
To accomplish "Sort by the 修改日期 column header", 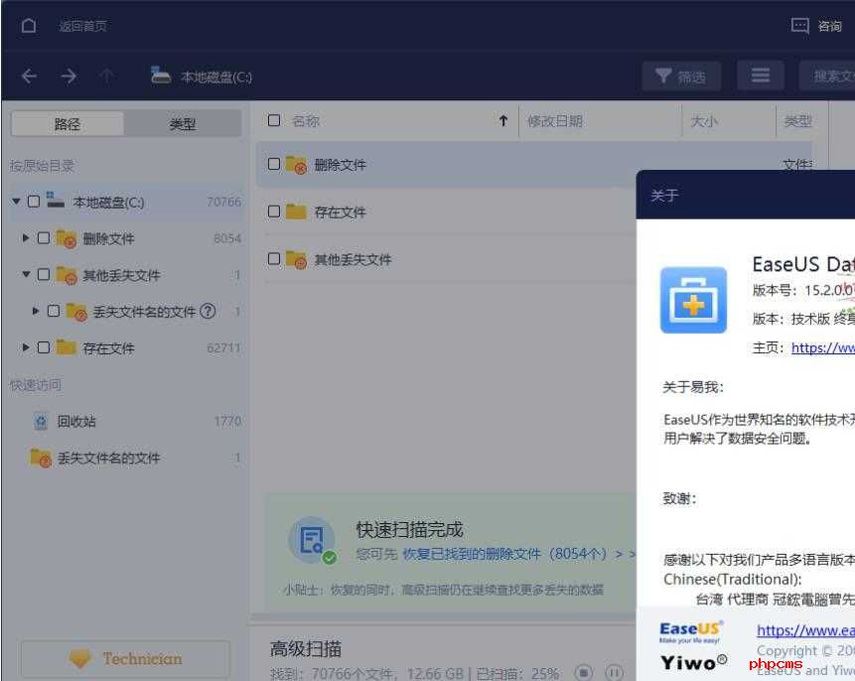I will tap(554, 120).
